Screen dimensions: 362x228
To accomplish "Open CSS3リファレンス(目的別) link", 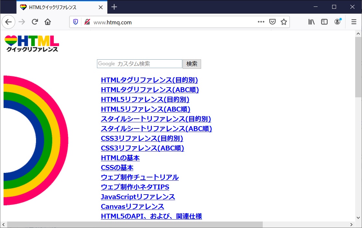I will [142, 138].
